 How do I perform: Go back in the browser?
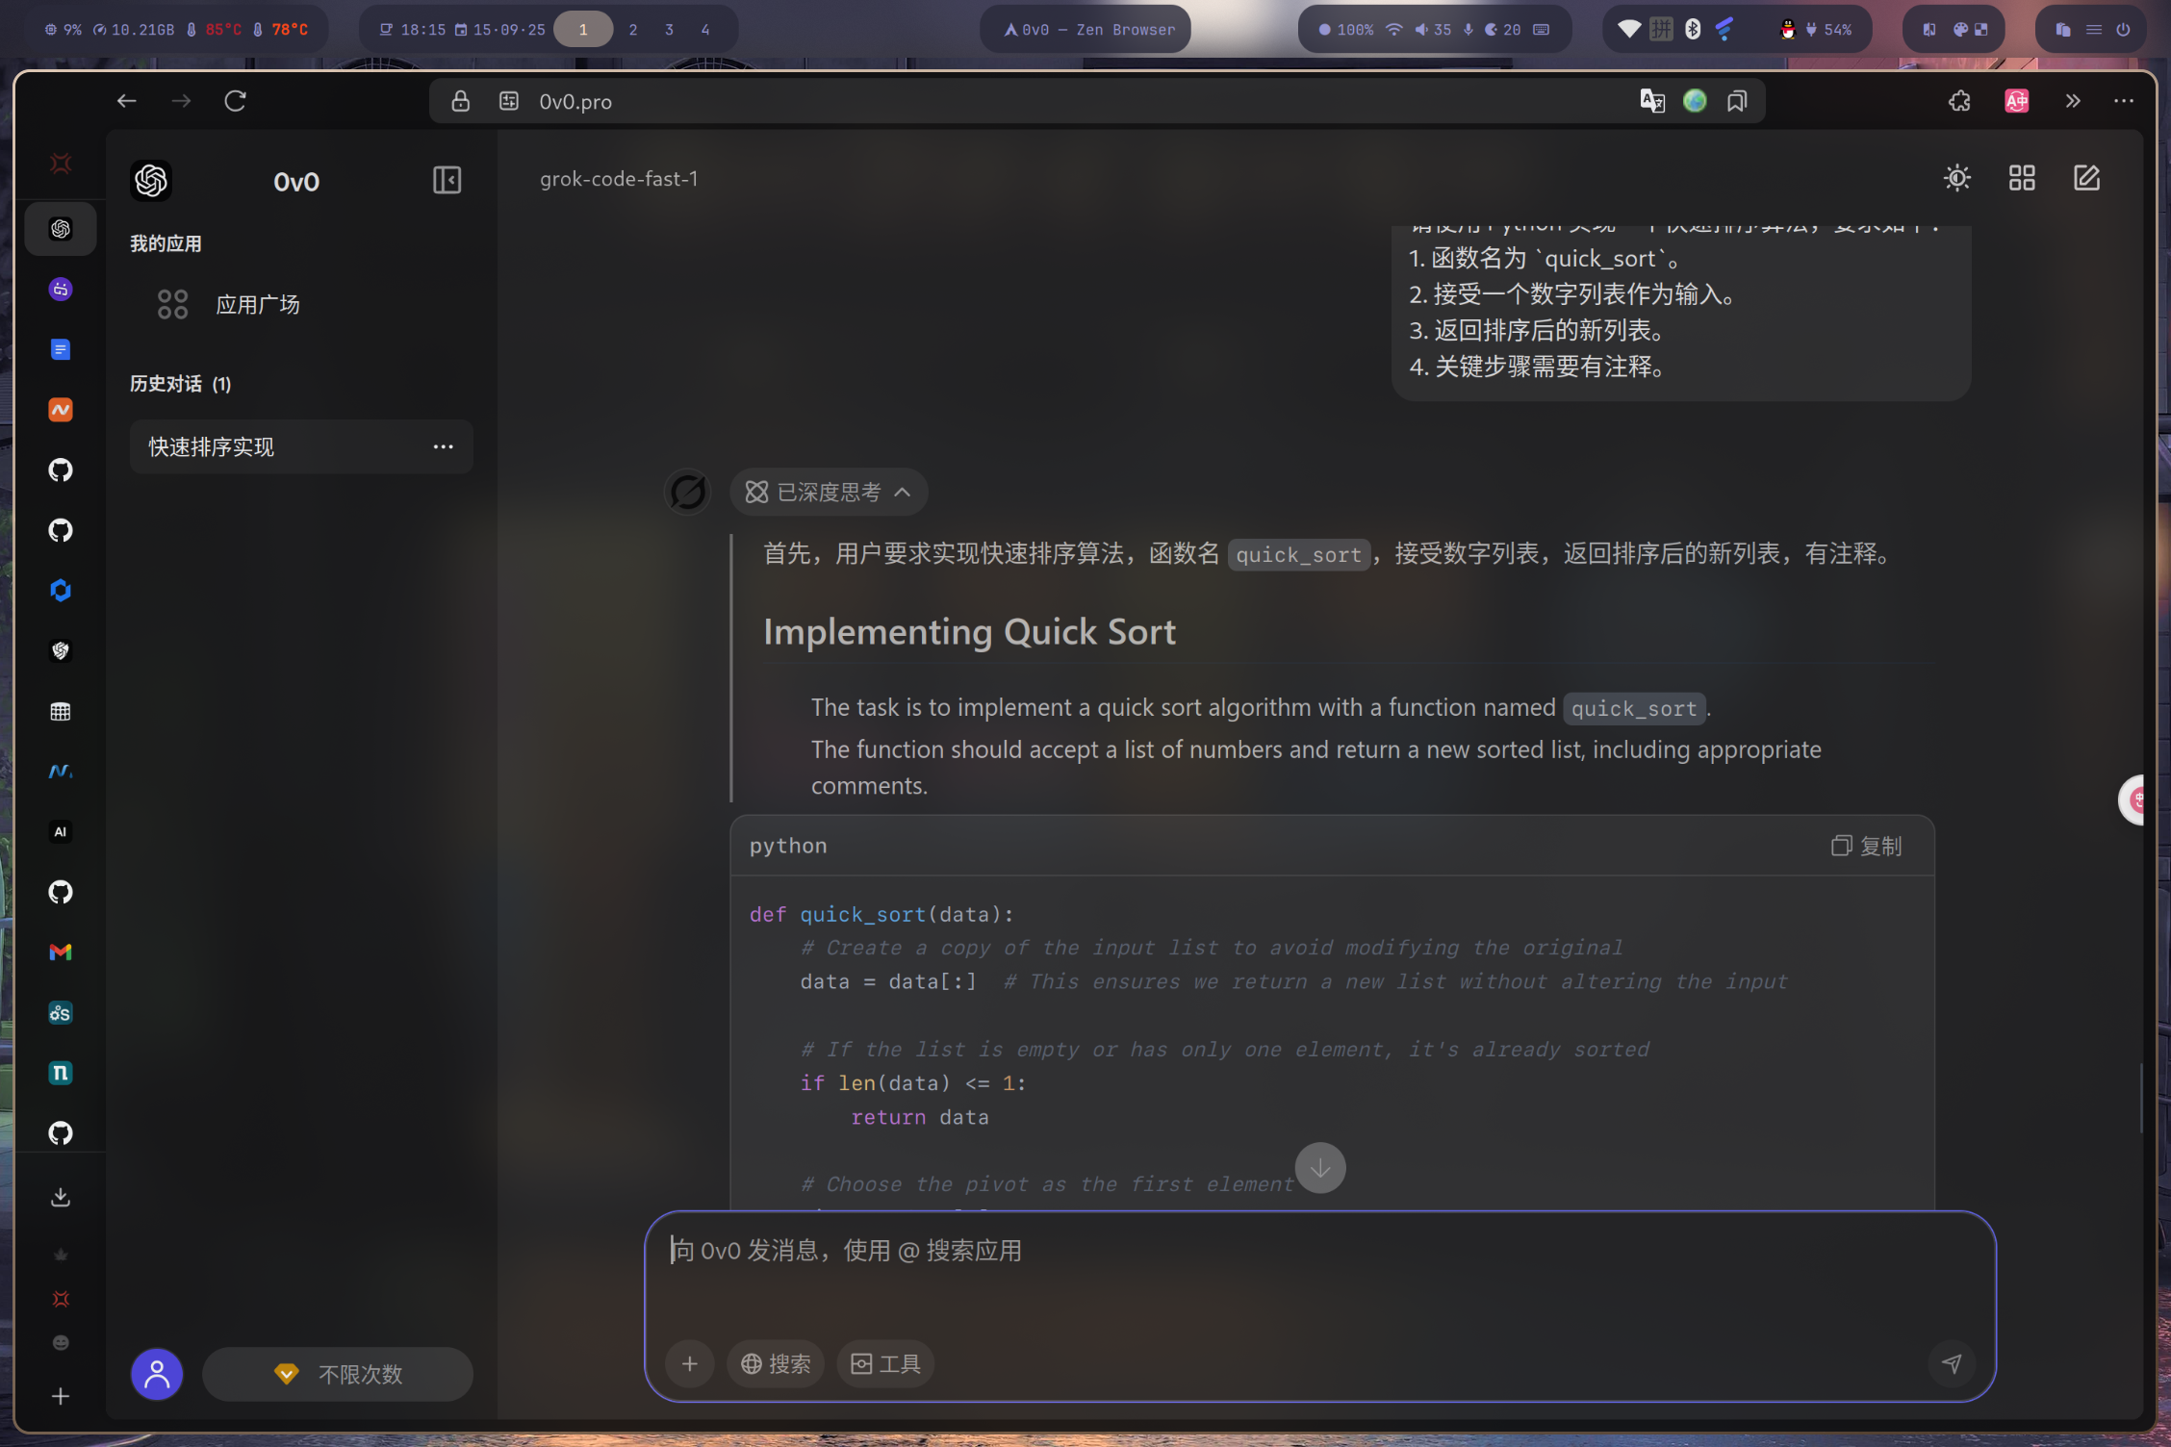coord(126,101)
